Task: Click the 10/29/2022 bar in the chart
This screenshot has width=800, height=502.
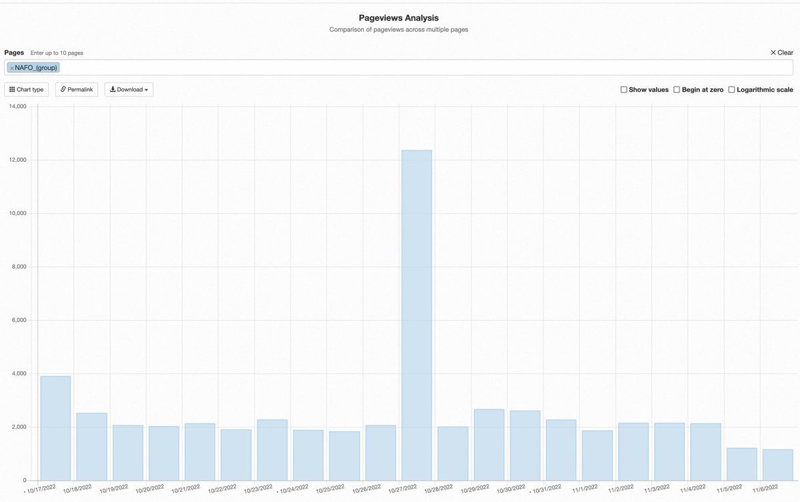Action: click(x=489, y=445)
